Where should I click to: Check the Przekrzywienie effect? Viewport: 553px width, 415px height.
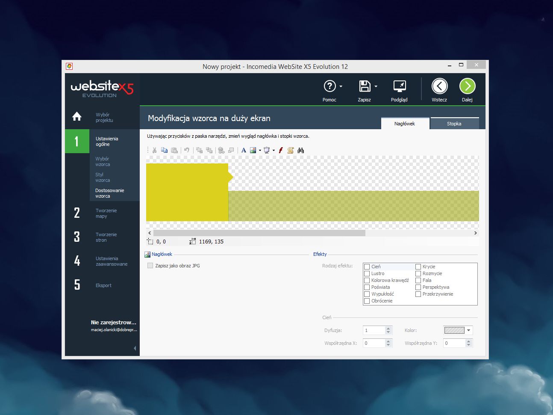point(418,294)
